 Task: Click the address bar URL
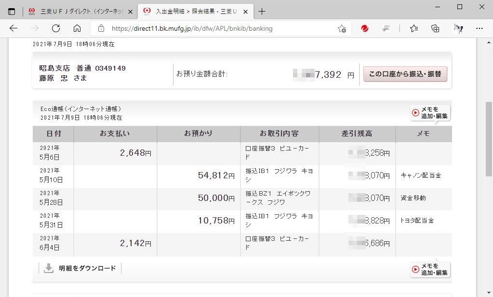point(192,28)
